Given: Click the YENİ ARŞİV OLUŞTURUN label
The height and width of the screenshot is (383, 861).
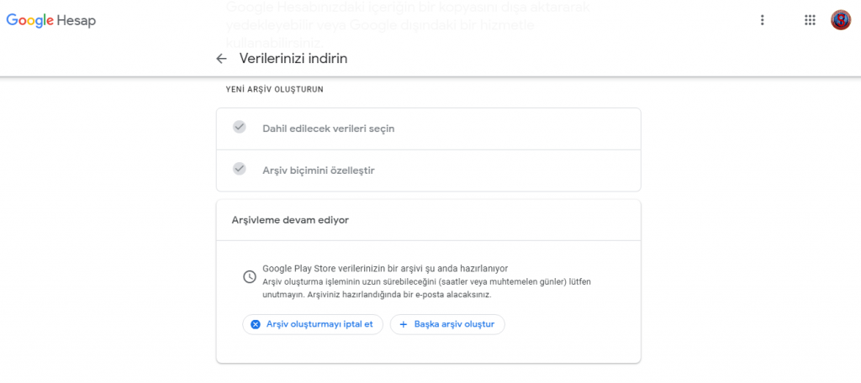Looking at the screenshot, I should click(x=275, y=89).
